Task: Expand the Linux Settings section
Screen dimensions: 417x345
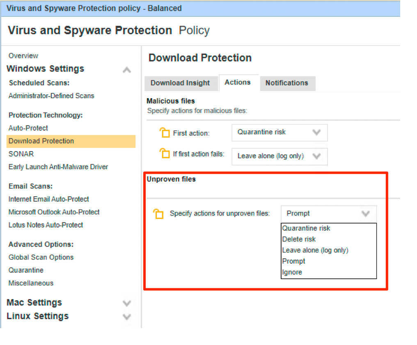Action: (127, 317)
